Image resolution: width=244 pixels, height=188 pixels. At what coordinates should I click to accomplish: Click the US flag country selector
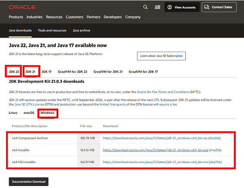pos(157,7)
